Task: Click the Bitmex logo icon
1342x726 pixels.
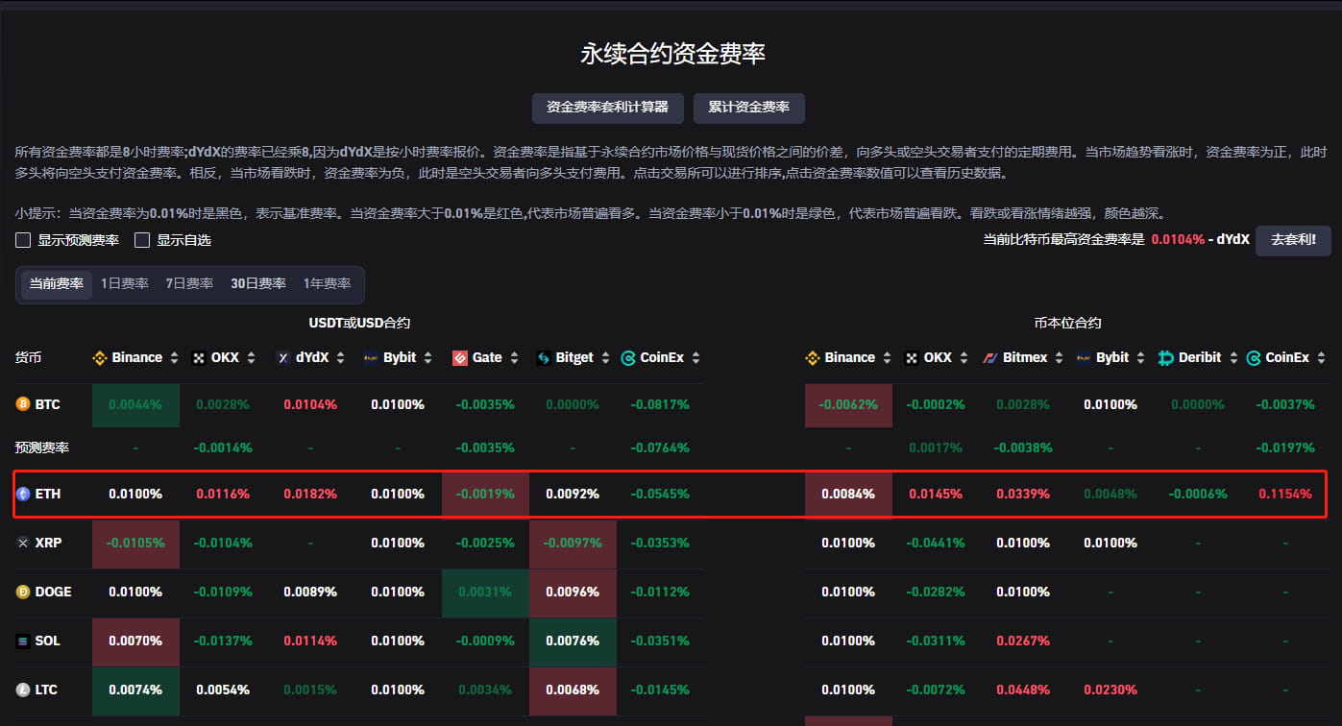Action: tap(990, 358)
